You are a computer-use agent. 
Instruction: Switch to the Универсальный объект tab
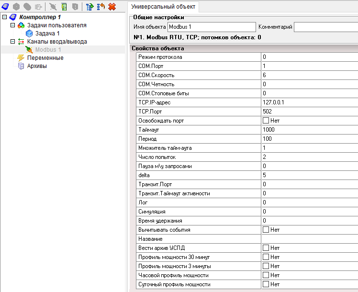pyautogui.click(x=163, y=7)
